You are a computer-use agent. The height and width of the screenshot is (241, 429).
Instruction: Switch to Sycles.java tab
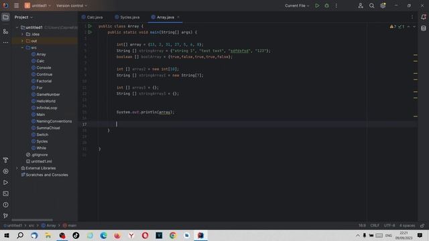click(127, 17)
